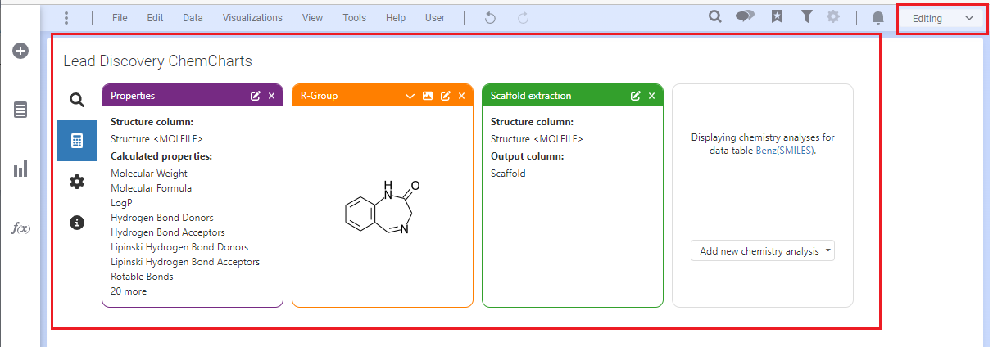Open the ChemCharts settings gear tab
Screen dimensions: 993x347
(x=77, y=182)
